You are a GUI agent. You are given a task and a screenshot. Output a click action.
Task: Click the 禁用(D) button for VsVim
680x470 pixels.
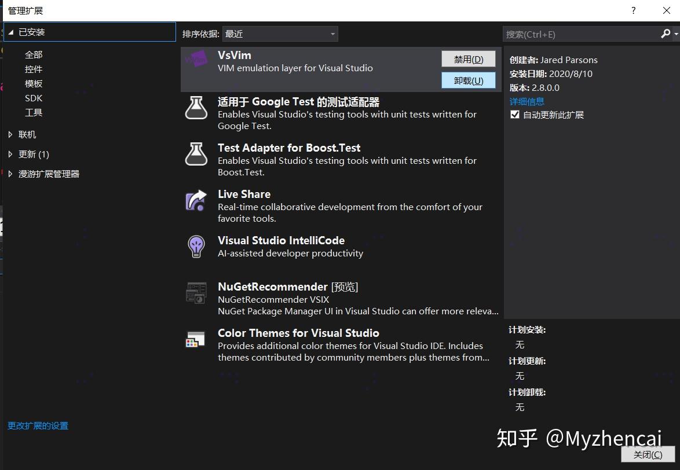coord(468,58)
